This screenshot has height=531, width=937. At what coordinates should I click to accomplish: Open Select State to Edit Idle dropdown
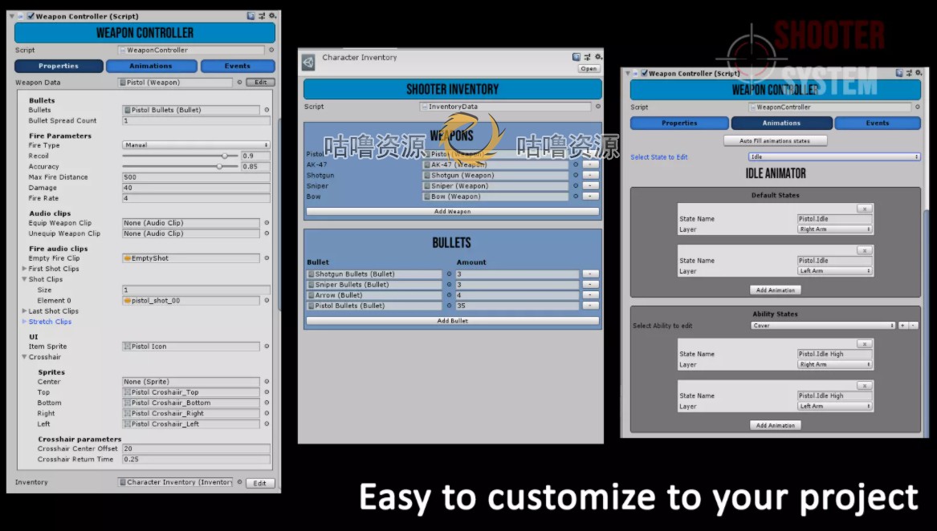click(x=834, y=157)
